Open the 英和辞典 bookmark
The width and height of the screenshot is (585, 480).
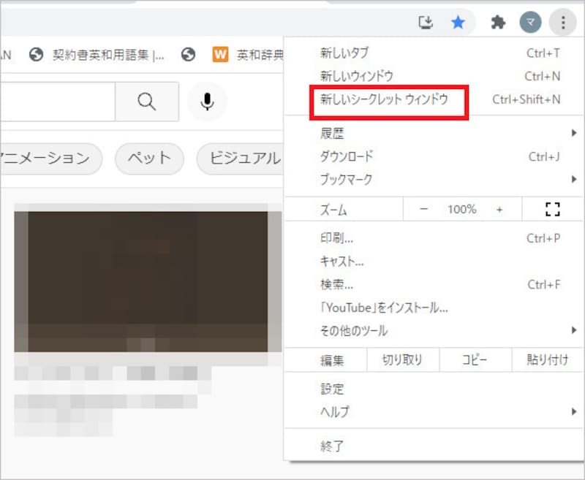coord(249,55)
